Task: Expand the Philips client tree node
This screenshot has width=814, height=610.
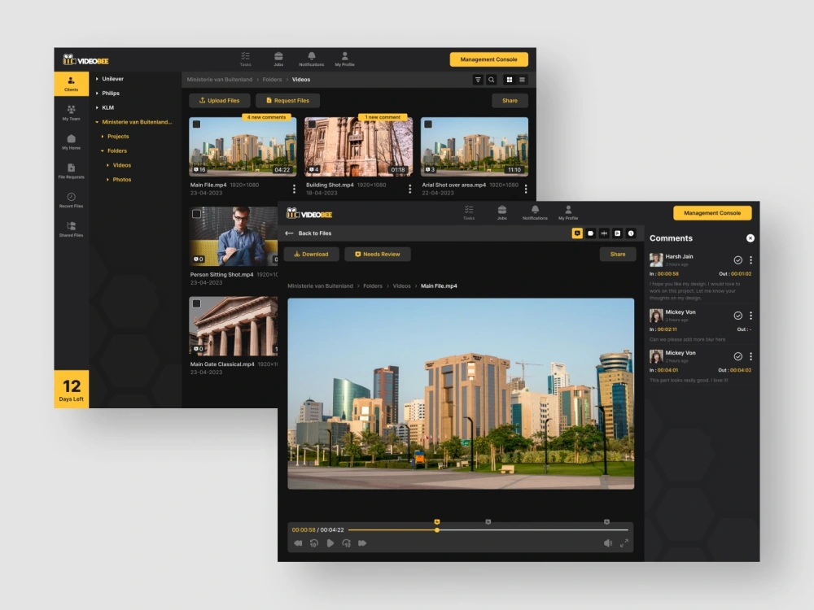Action: pyautogui.click(x=97, y=94)
